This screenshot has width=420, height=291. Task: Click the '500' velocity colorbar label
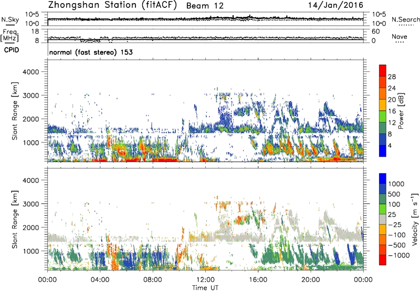394,194
